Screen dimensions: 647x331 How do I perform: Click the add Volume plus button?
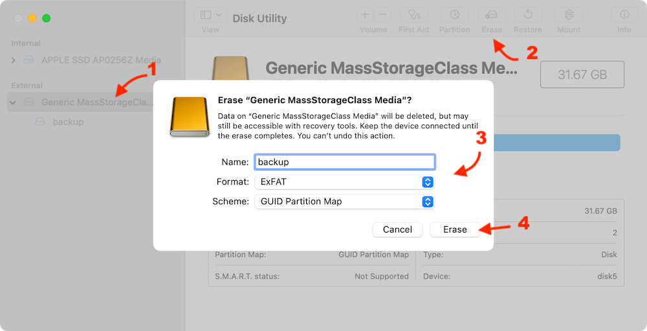click(x=365, y=16)
